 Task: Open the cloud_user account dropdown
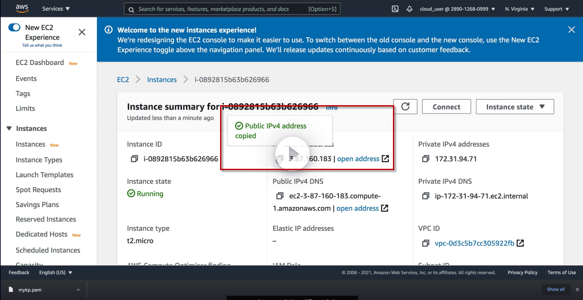point(457,9)
